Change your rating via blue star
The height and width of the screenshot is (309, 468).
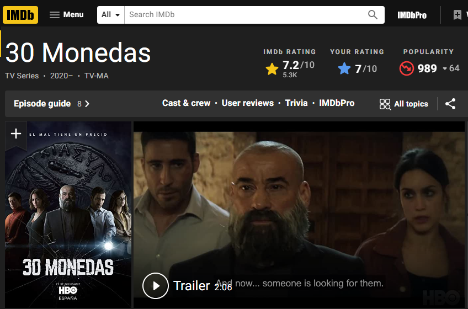(344, 68)
